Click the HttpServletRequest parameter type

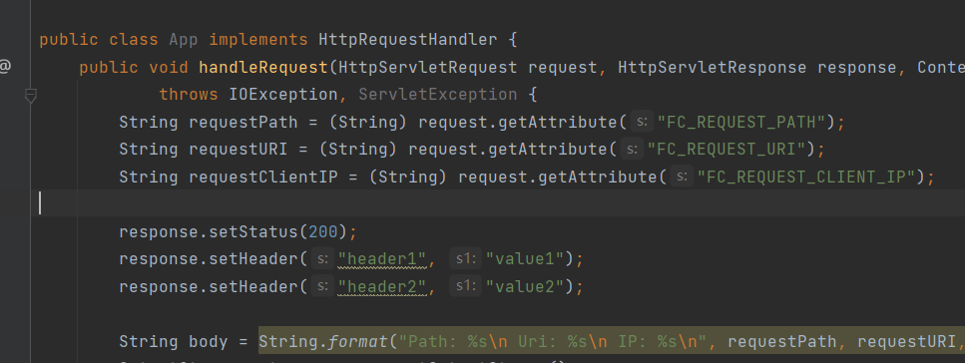click(428, 68)
